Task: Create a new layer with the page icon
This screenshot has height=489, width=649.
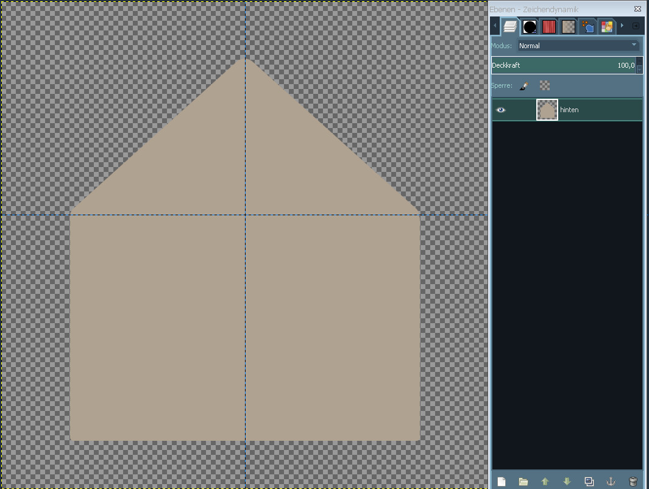Action: pos(501,481)
